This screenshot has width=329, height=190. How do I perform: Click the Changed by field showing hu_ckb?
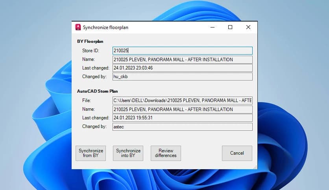click(182, 77)
